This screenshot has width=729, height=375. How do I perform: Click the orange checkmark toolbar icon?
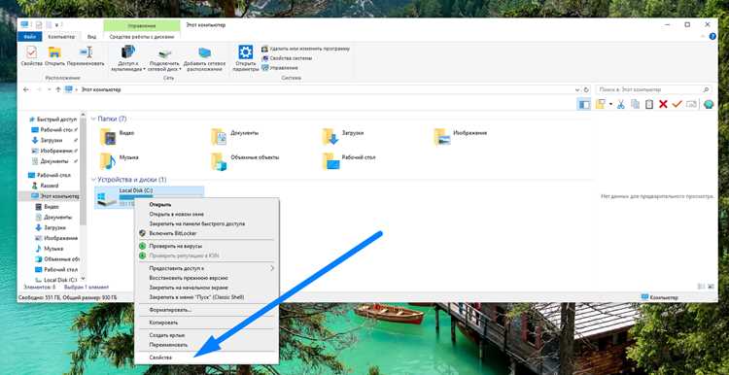coord(677,105)
